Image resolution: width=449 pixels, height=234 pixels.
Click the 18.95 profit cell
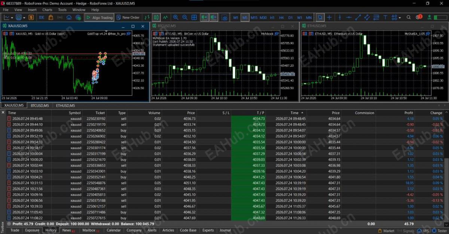tap(409, 183)
